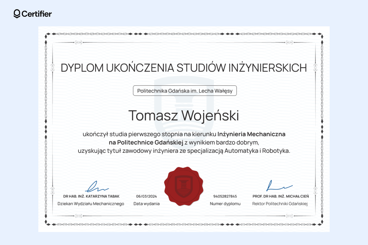Click the title "DYPLOM UKOŃCZENIA STUDIÓW INŻYNIERSKICH"
Screen dimensions: 368x245
(x=184, y=68)
